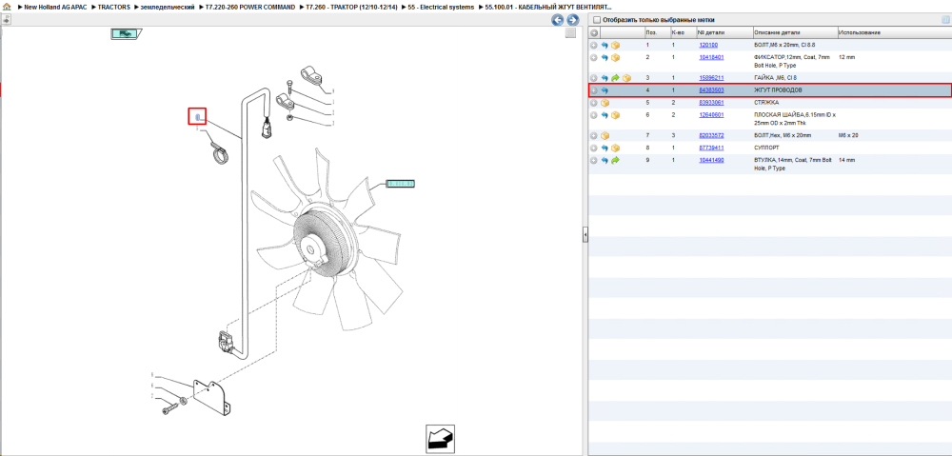
Task: Open part number link 15896211
Action: pos(711,78)
